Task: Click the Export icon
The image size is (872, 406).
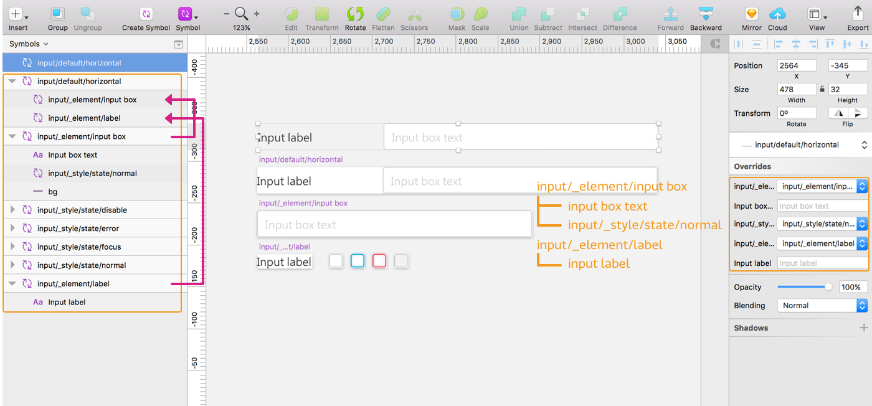Action: coord(858,14)
